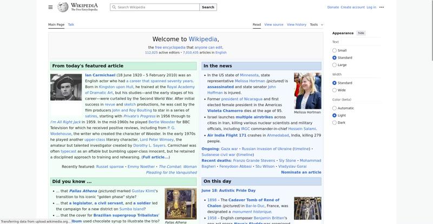Open the multiple airstrikes link
Viewport: 433px width, 224px height.
pos(254,117)
